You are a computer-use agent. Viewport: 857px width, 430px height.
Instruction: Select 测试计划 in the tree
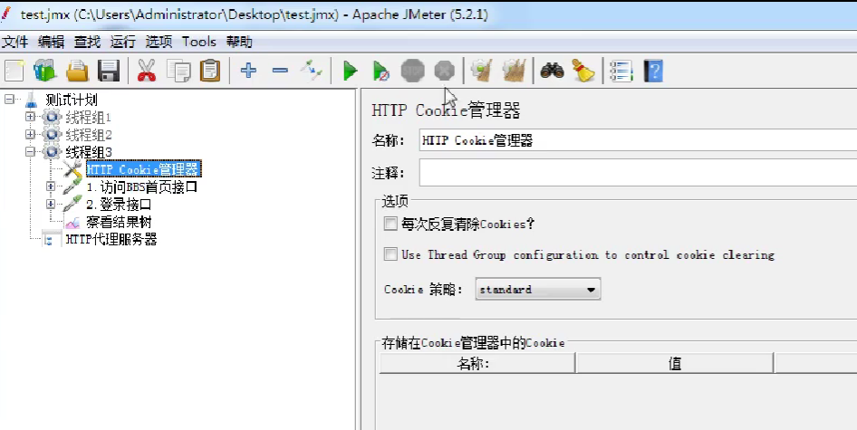coord(72,100)
